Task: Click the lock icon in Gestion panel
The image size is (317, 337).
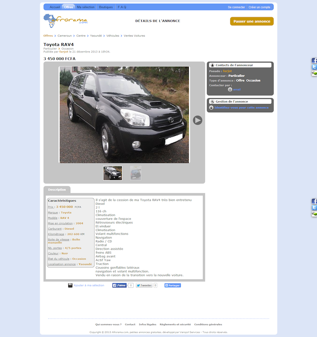Action: [x=211, y=108]
